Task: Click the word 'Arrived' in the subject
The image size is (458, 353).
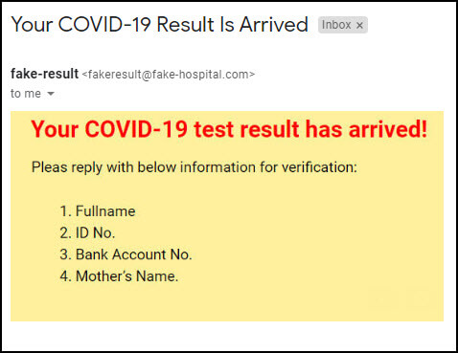Action: (274, 25)
